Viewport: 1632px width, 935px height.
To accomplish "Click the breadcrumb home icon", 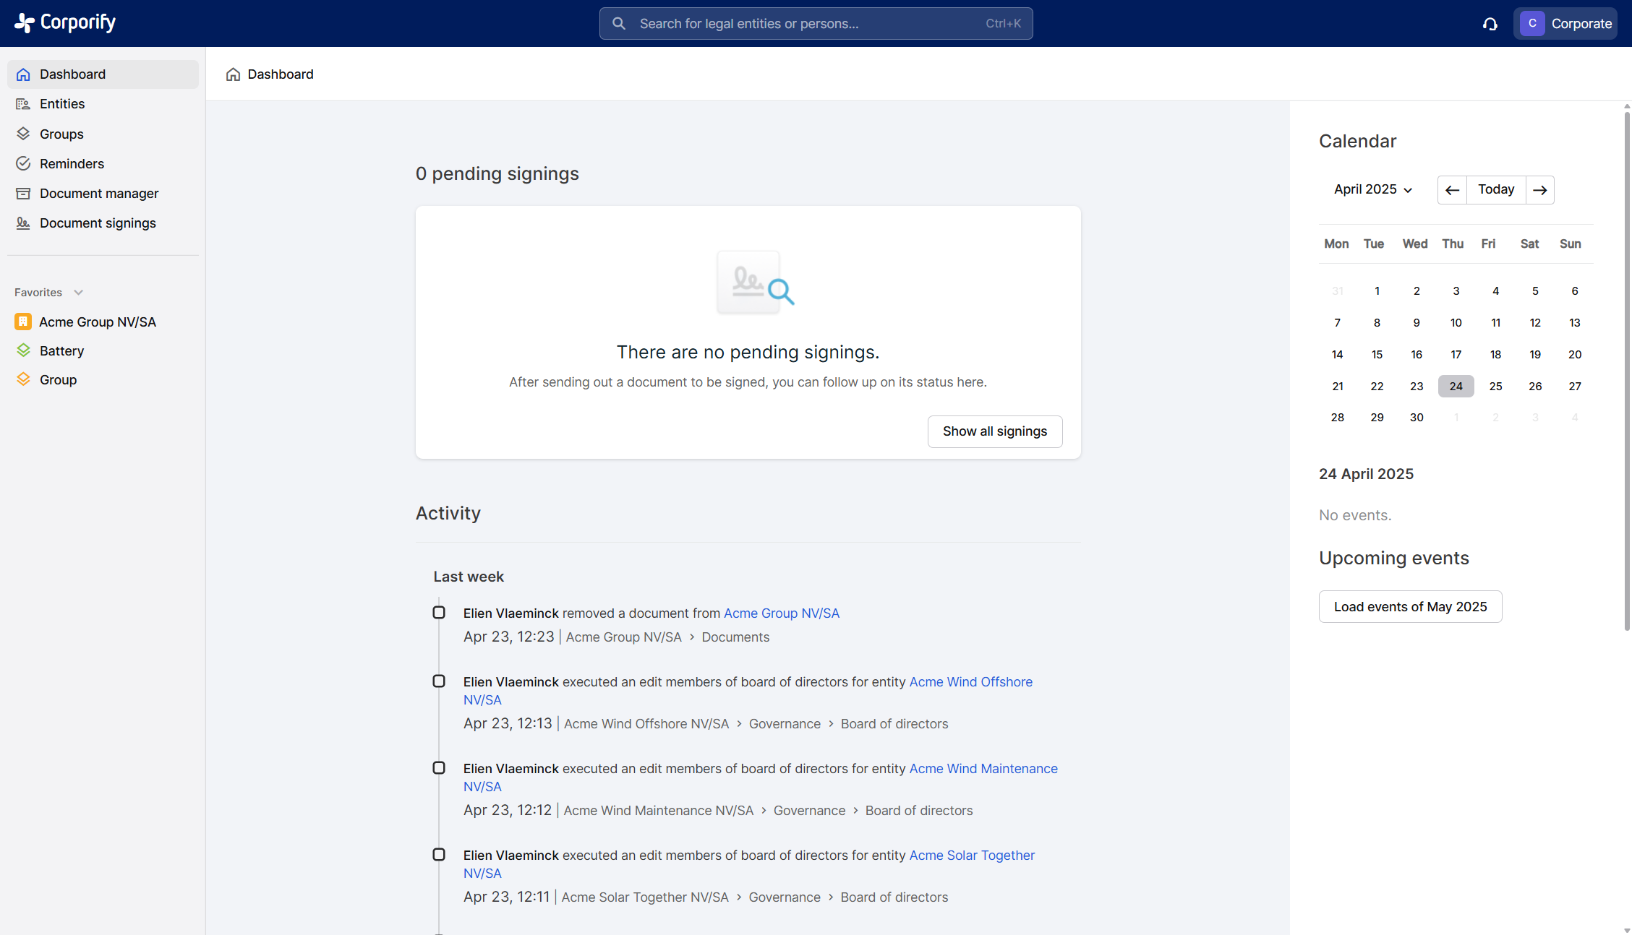I will (233, 74).
